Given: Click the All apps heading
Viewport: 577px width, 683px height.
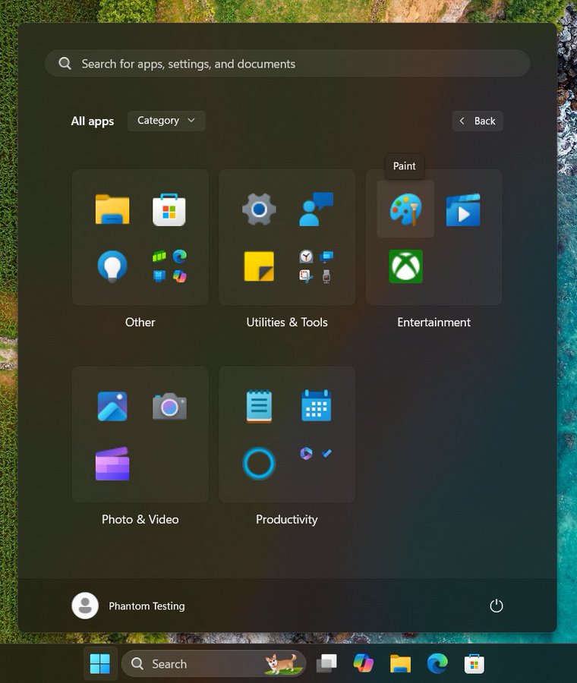Looking at the screenshot, I should [93, 121].
